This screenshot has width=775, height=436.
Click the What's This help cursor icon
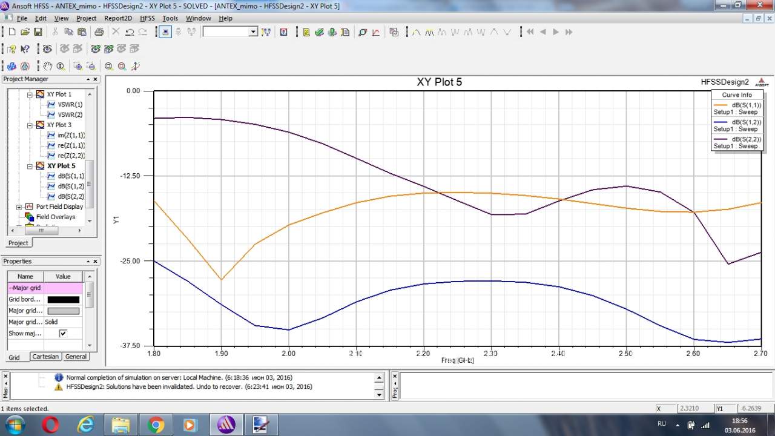point(25,49)
